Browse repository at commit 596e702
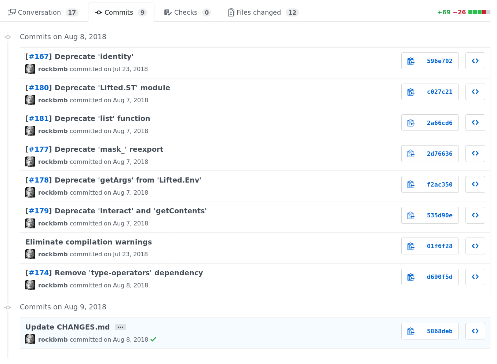This screenshot has height=364, width=497. pyautogui.click(x=475, y=61)
